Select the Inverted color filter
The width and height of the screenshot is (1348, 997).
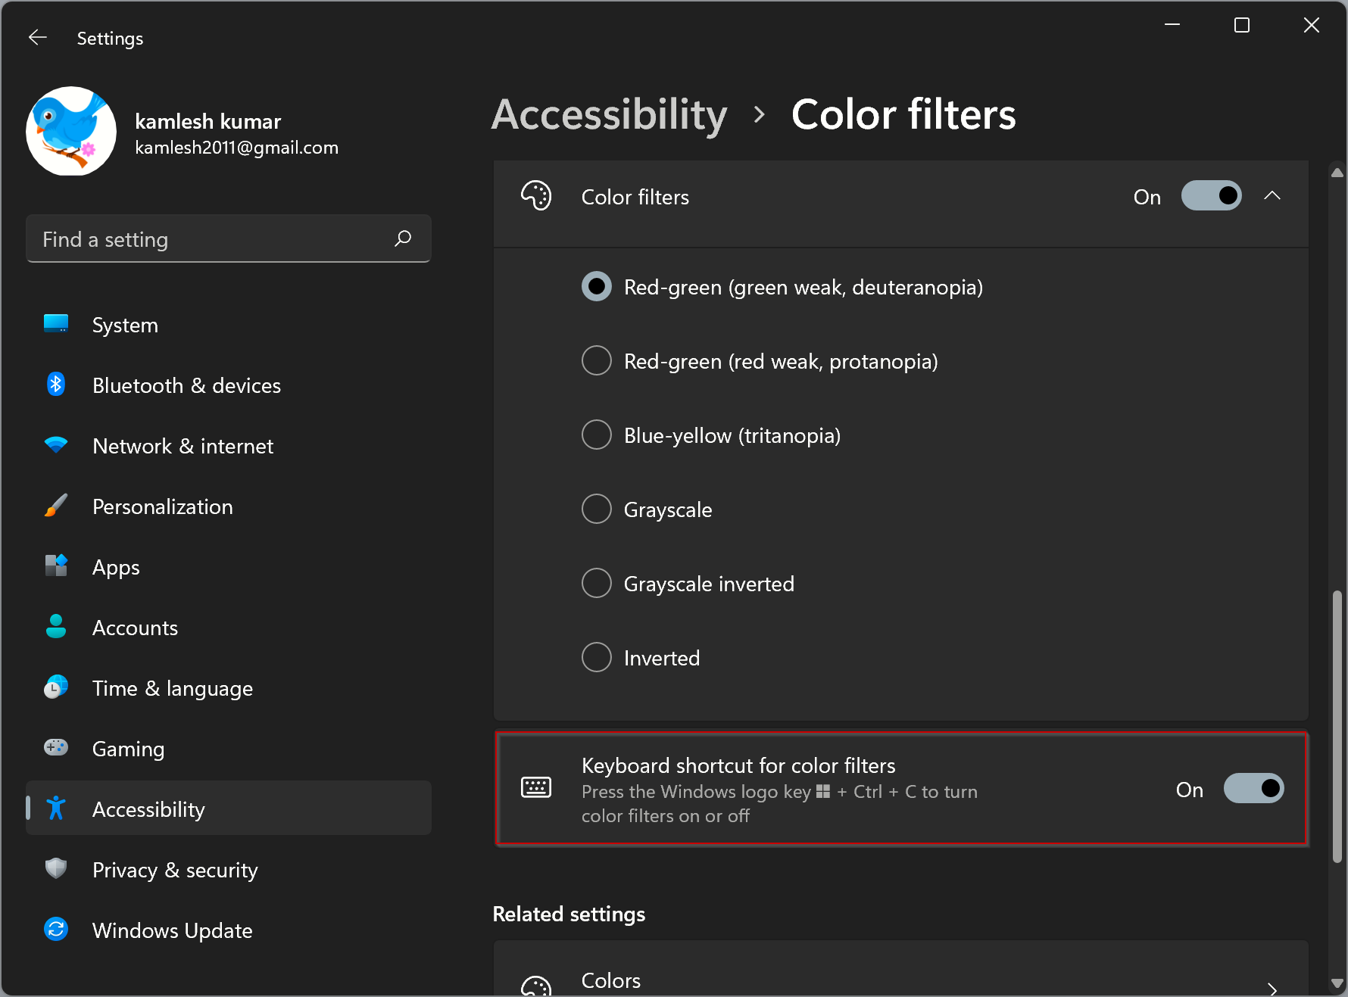pyautogui.click(x=597, y=657)
